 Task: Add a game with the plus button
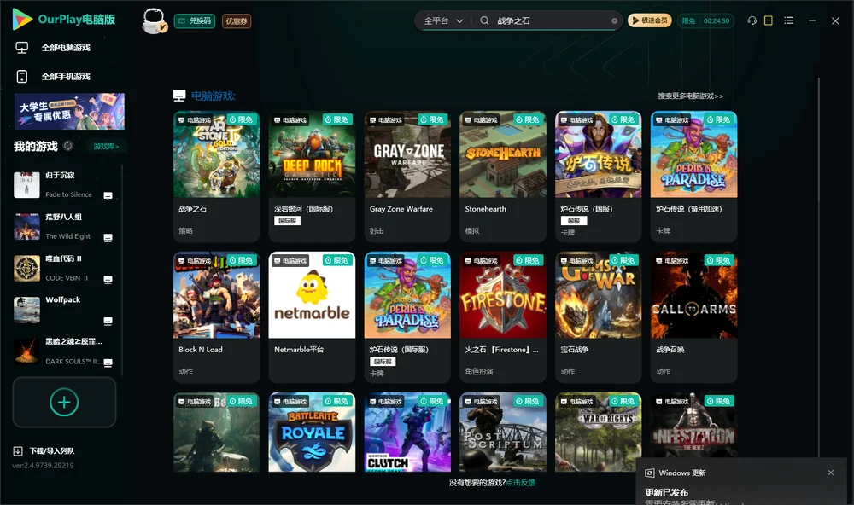[x=64, y=402]
